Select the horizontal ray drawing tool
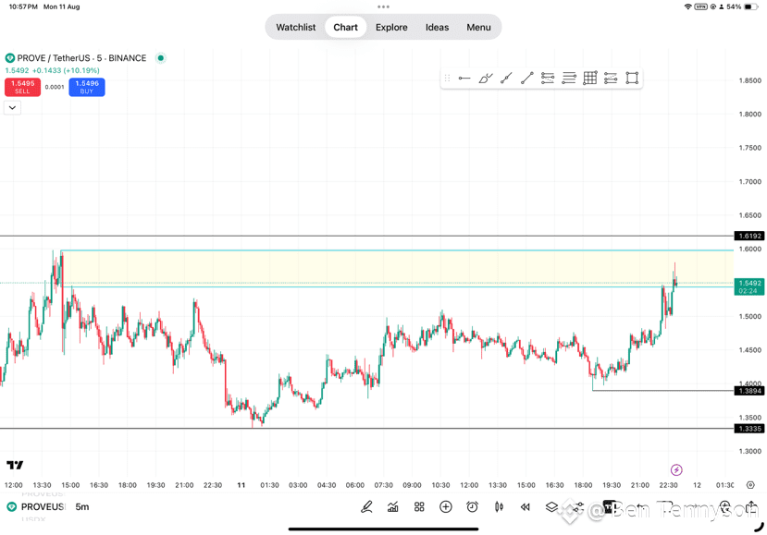767x535 pixels. coord(464,79)
